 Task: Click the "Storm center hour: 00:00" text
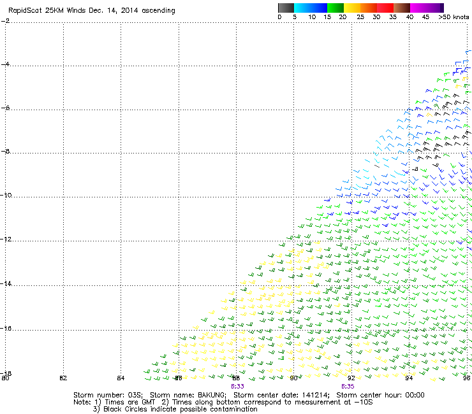(x=380, y=395)
